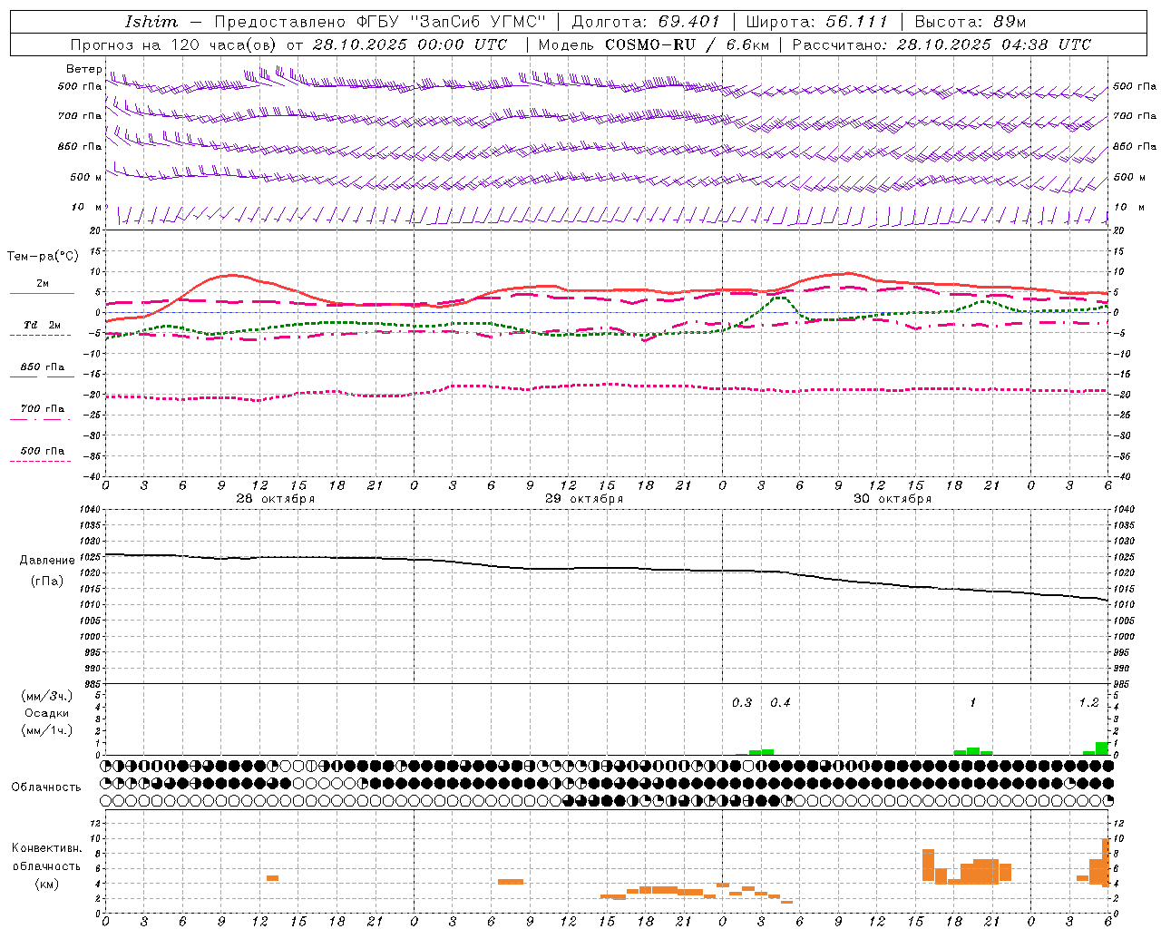Click the "Конвективн." convective cloud label
This screenshot has width=1161, height=929.
47,848
